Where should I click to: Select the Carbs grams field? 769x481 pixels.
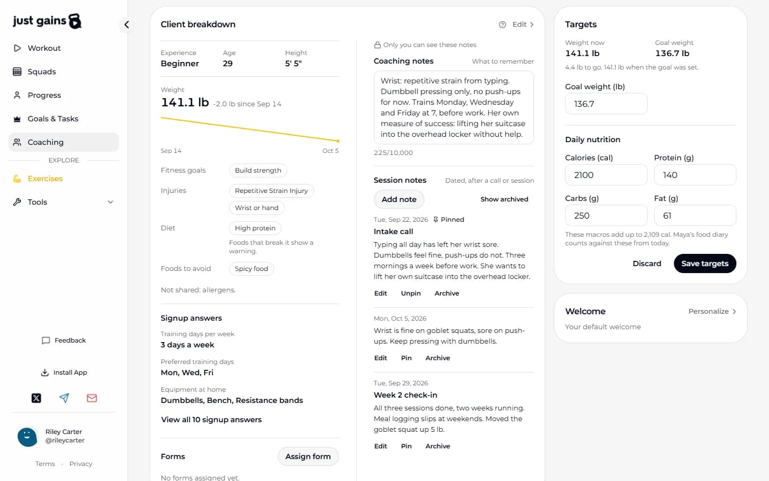606,215
